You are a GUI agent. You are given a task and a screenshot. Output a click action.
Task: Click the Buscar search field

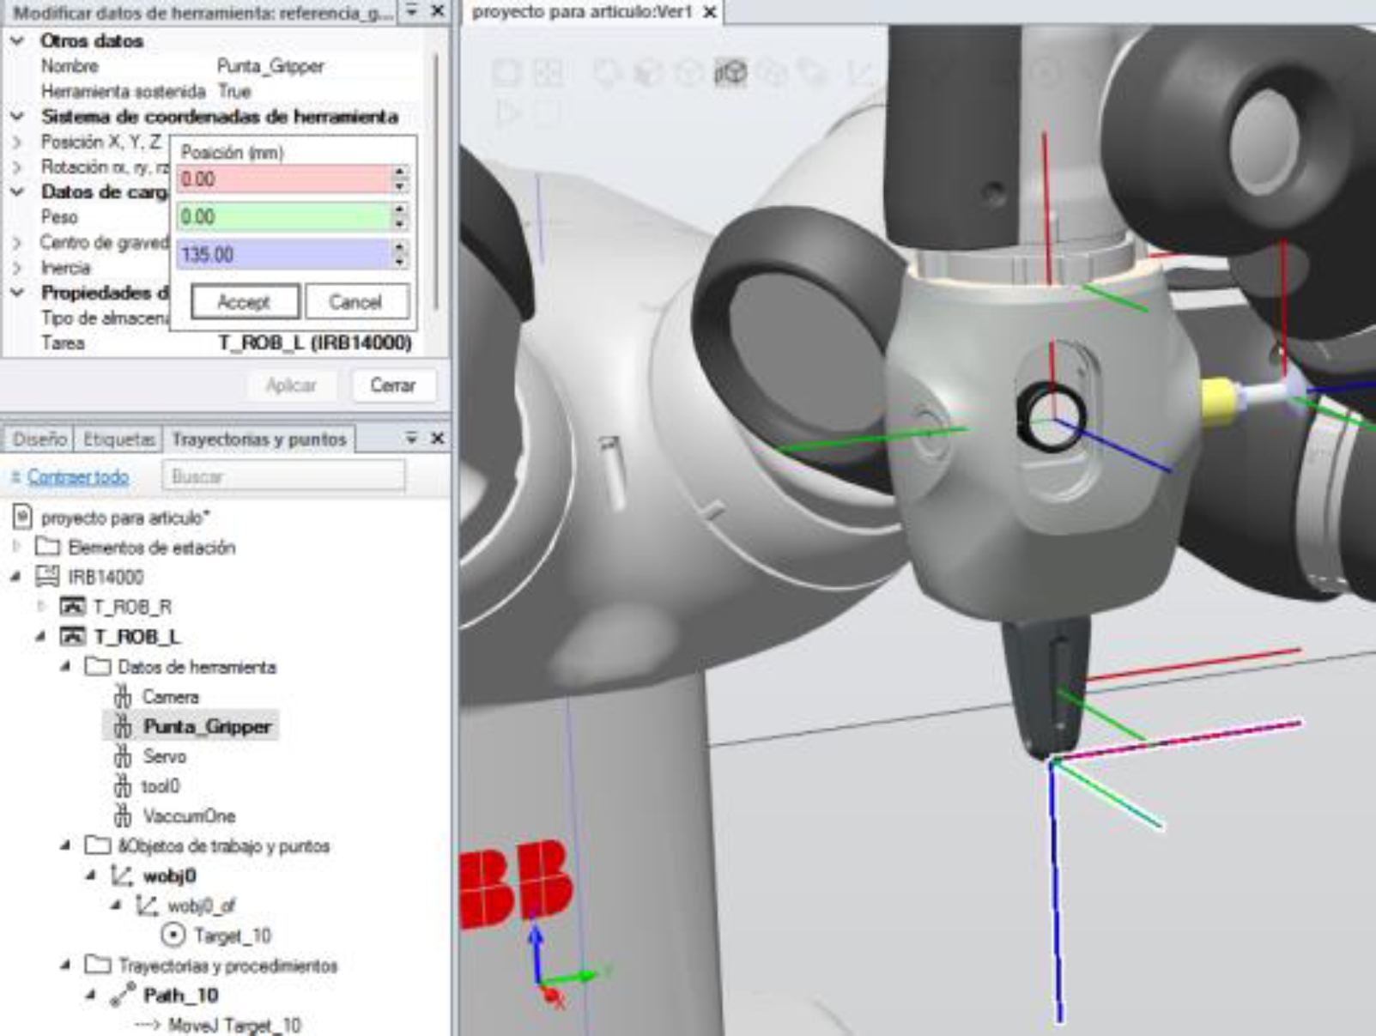283,476
